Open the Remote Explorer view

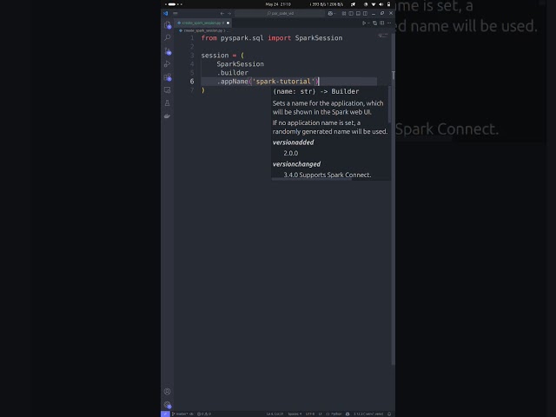[x=168, y=90]
